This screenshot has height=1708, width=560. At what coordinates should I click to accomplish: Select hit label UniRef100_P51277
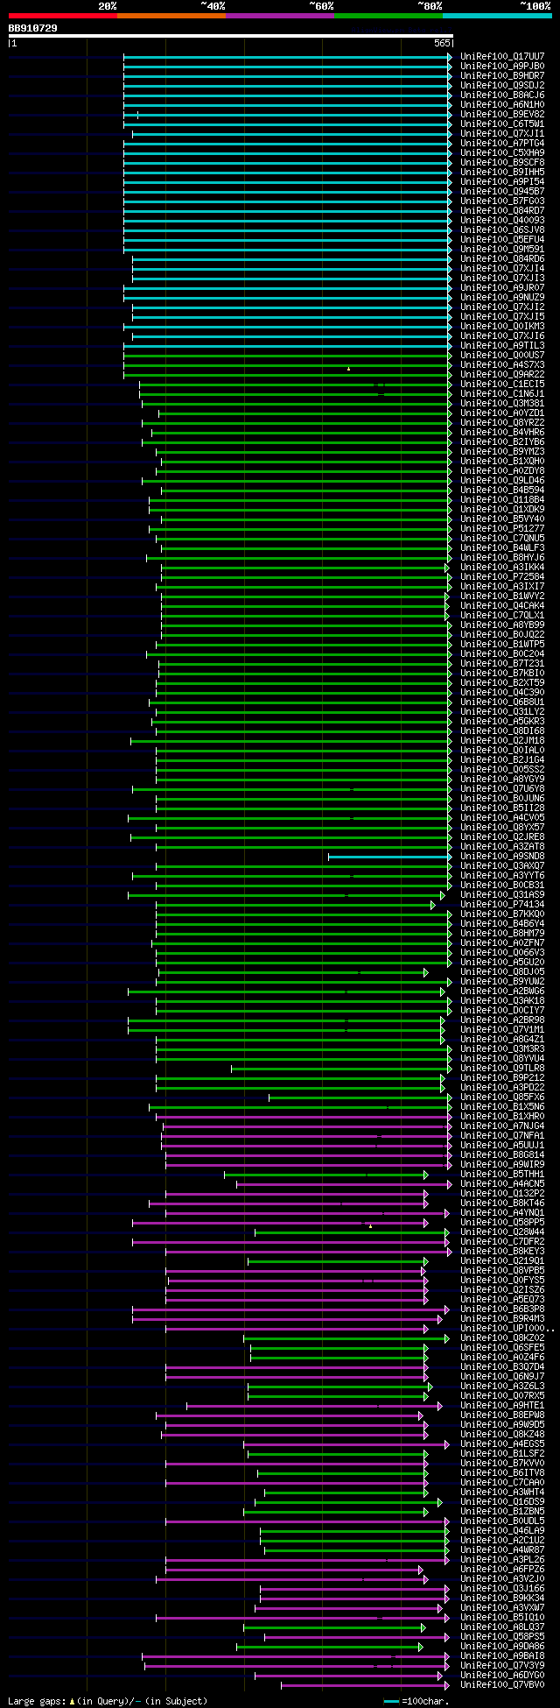(x=502, y=528)
